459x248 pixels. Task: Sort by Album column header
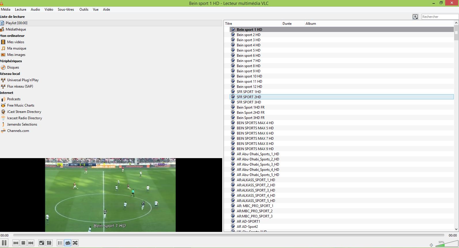pyautogui.click(x=379, y=24)
